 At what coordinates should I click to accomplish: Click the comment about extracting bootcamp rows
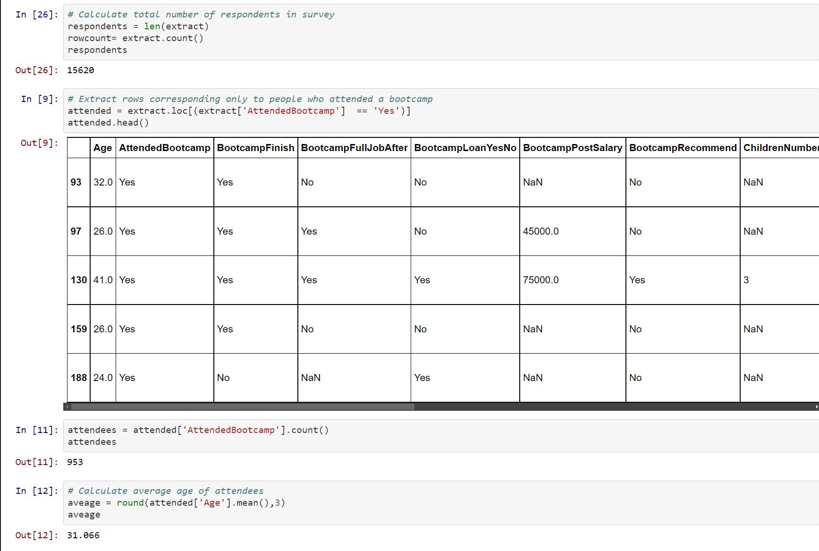click(250, 99)
